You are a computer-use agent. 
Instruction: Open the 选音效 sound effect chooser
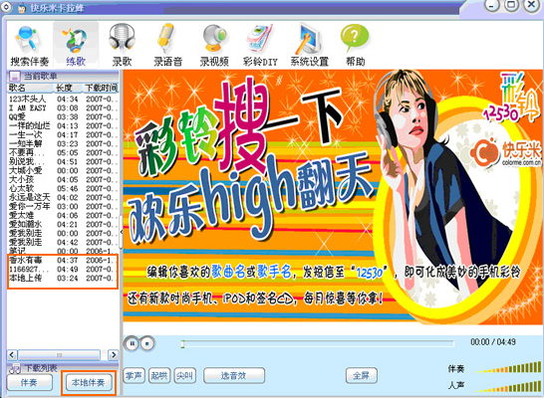point(234,375)
